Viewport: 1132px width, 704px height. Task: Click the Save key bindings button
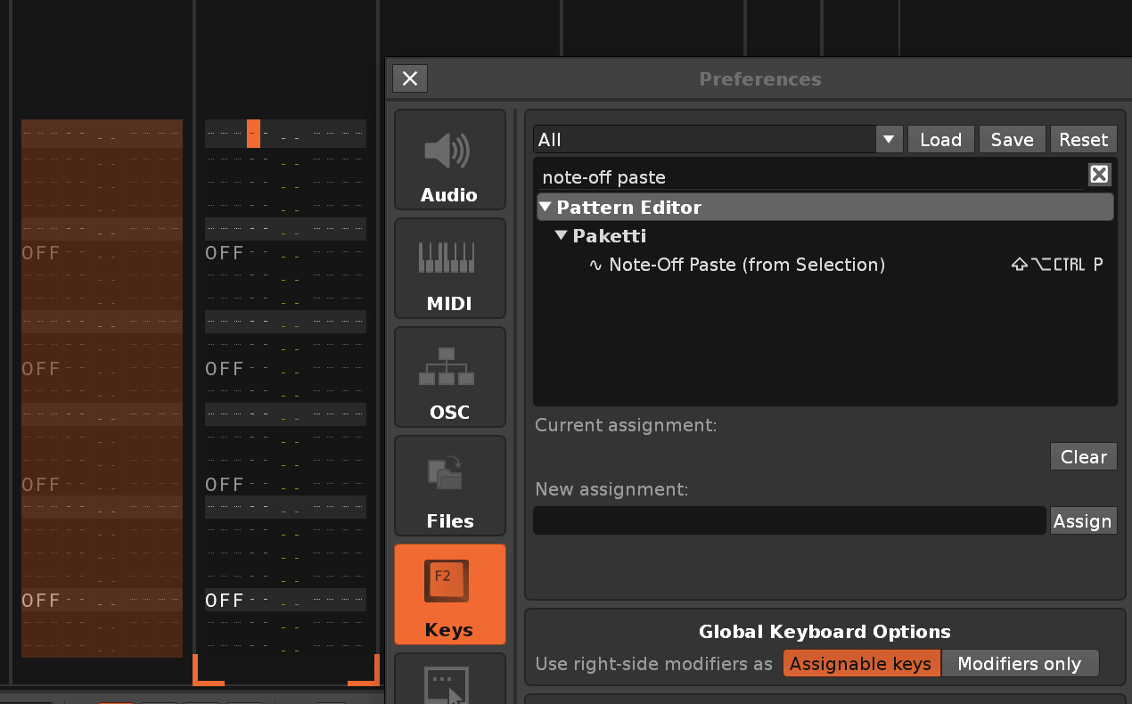[1012, 140]
